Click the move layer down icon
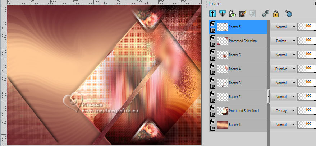 tap(223, 14)
